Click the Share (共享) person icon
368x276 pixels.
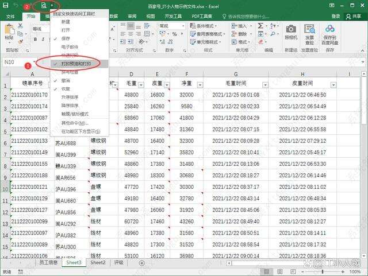tap(349, 16)
